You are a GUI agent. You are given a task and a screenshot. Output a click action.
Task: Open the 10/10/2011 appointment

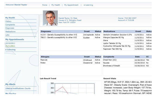10,43
